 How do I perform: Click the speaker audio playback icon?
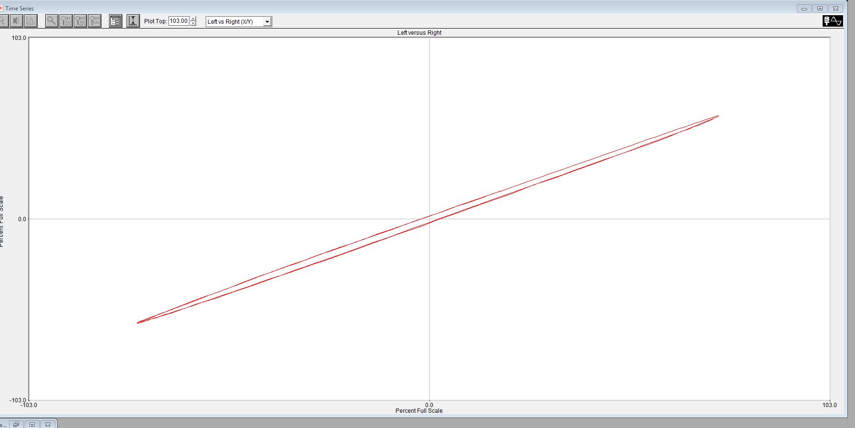tap(17, 21)
